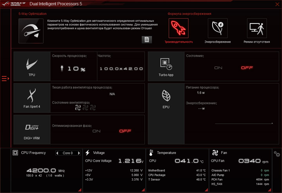This screenshot has width=282, height=193.
Task: Click the CPU temperature 041.0 reading
Action: click(x=189, y=161)
